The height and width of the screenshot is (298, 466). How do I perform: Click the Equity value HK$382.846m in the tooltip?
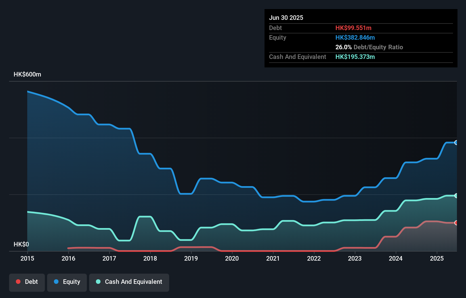[355, 37]
